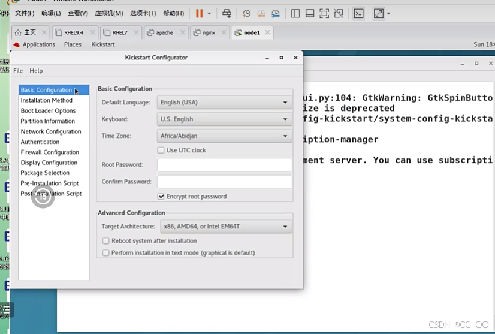495x334 pixels.
Task: Open the Help menu in Kickstart Configurator
Action: (x=36, y=71)
